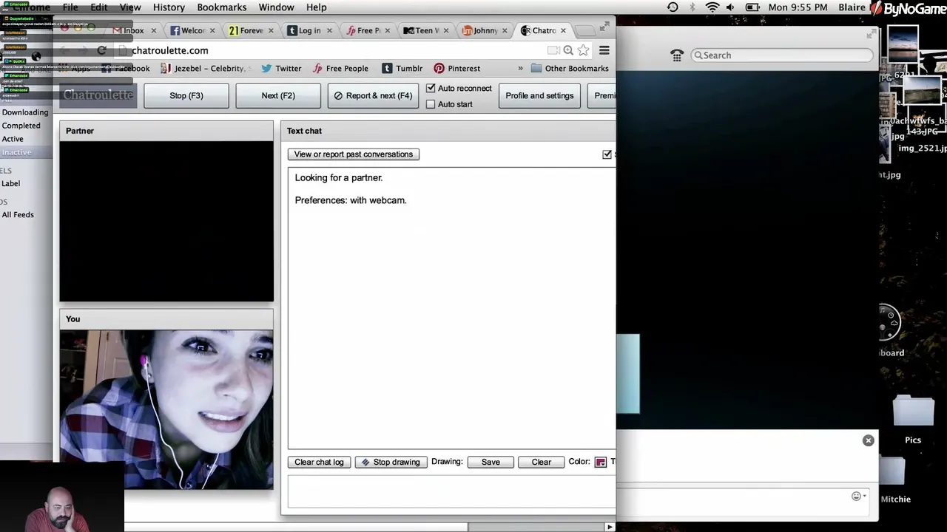Open the Chrome hamburger menu
Viewport: 947px width, 532px height.
tap(604, 50)
